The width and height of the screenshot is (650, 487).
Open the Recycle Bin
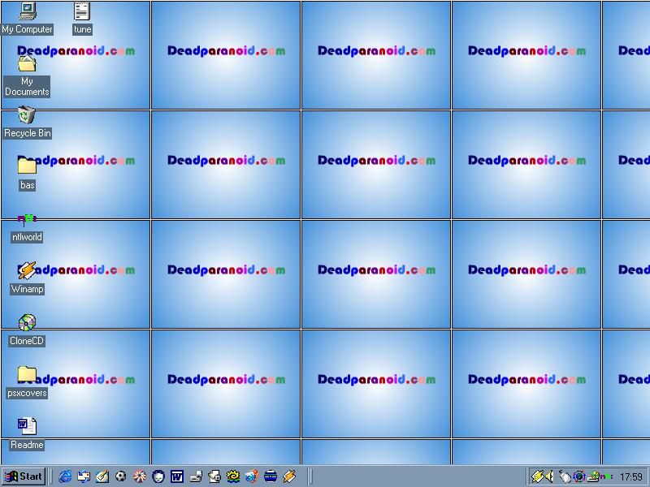click(27, 115)
